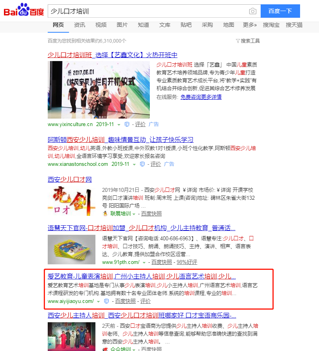Click the 众众培训 source link
Screen dimensions: 319x351
[x=121, y=349]
